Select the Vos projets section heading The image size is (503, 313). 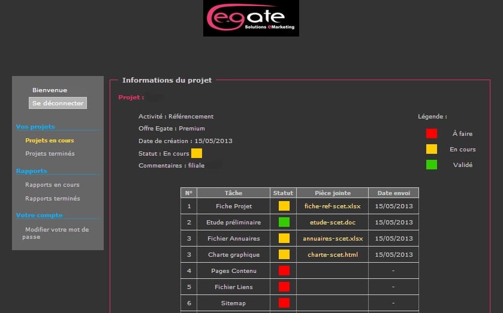(x=35, y=126)
